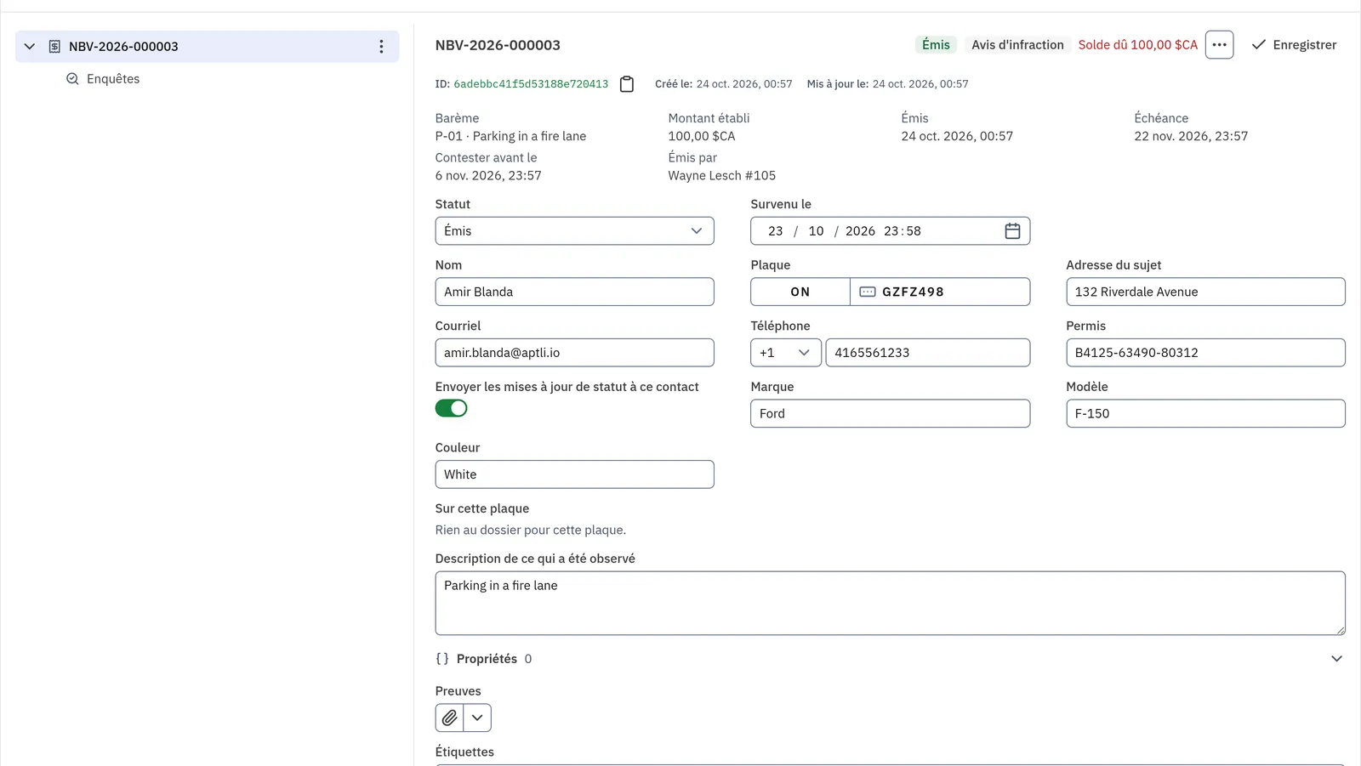Open the Enquêtes sidebar item
1361x766 pixels.
113,79
